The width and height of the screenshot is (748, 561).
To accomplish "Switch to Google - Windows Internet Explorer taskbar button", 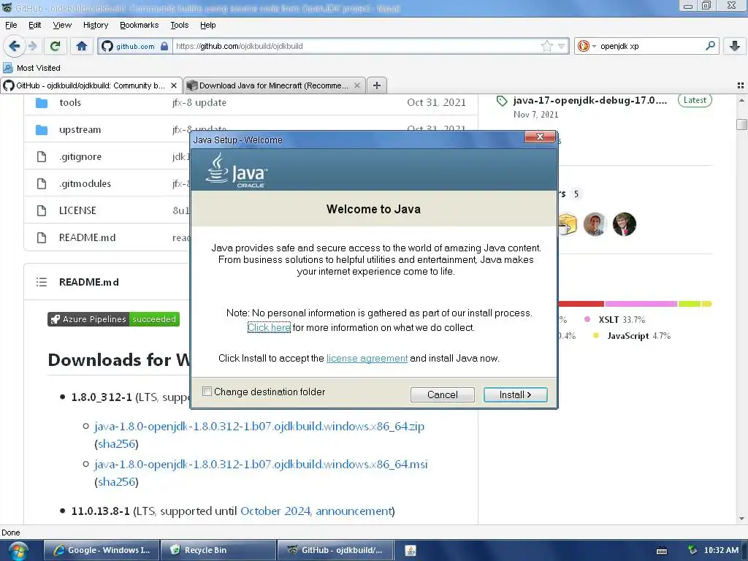I will tap(101, 550).
